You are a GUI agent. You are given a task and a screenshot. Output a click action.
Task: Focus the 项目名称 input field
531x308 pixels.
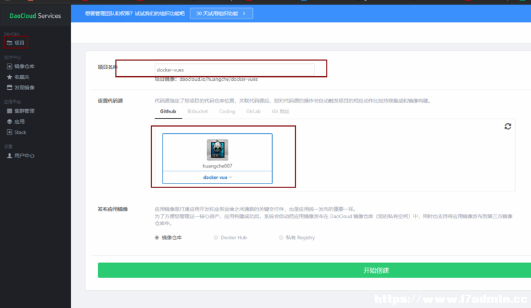click(x=234, y=70)
